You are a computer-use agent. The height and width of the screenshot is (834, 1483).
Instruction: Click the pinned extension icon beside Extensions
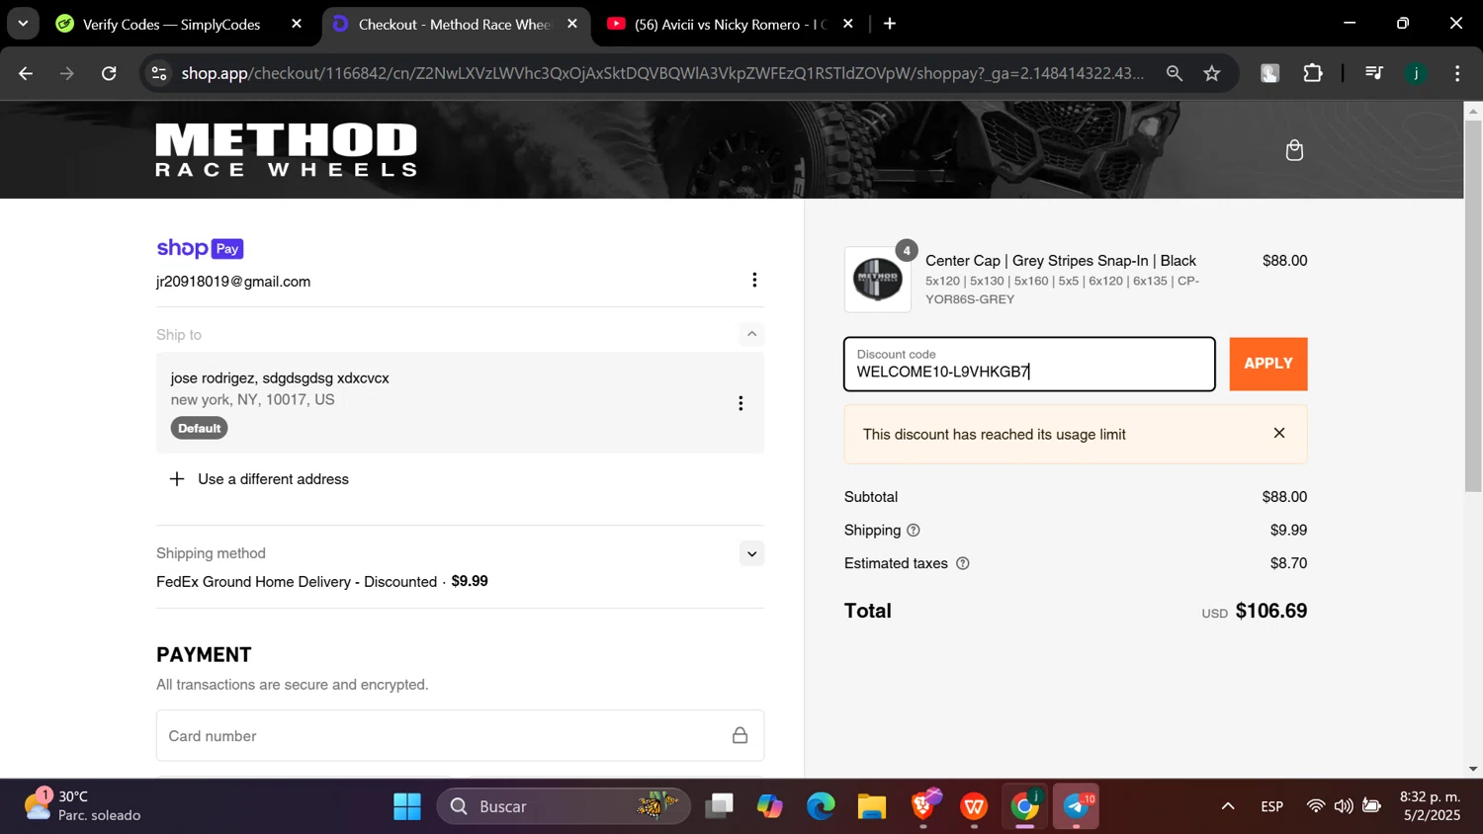(1270, 73)
